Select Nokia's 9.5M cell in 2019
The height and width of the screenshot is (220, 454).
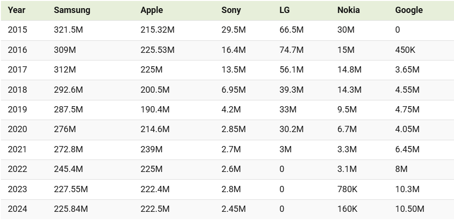[x=347, y=110]
